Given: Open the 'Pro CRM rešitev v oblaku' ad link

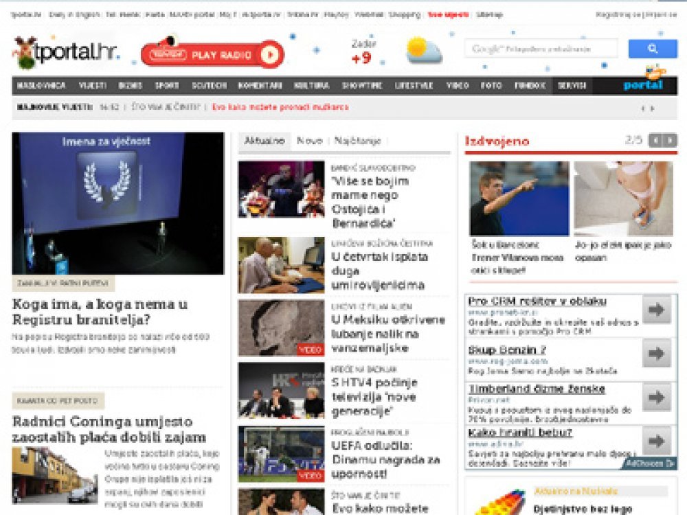Looking at the screenshot, I should click(537, 301).
